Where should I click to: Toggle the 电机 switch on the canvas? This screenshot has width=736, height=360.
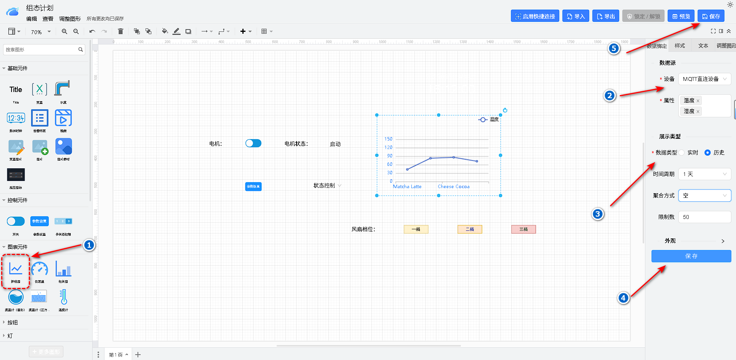(x=253, y=143)
